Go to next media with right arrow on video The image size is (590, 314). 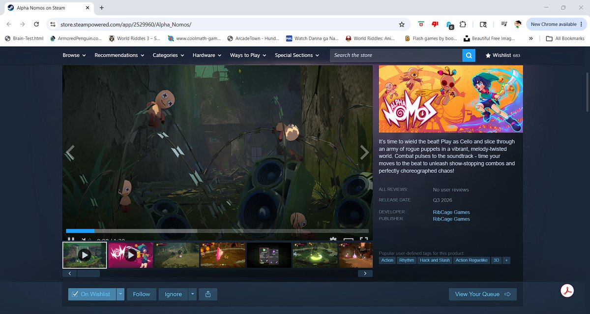(364, 153)
